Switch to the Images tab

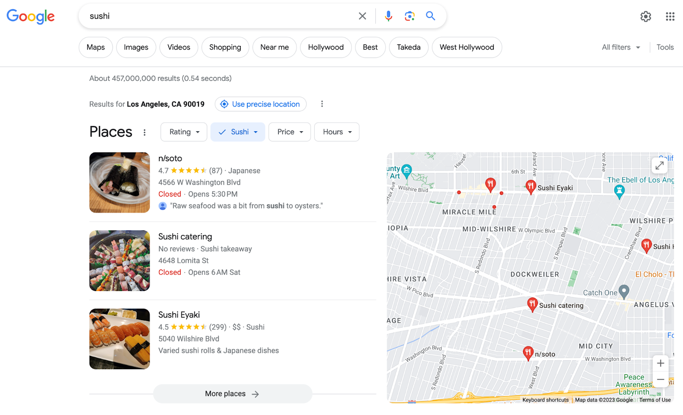tap(136, 47)
